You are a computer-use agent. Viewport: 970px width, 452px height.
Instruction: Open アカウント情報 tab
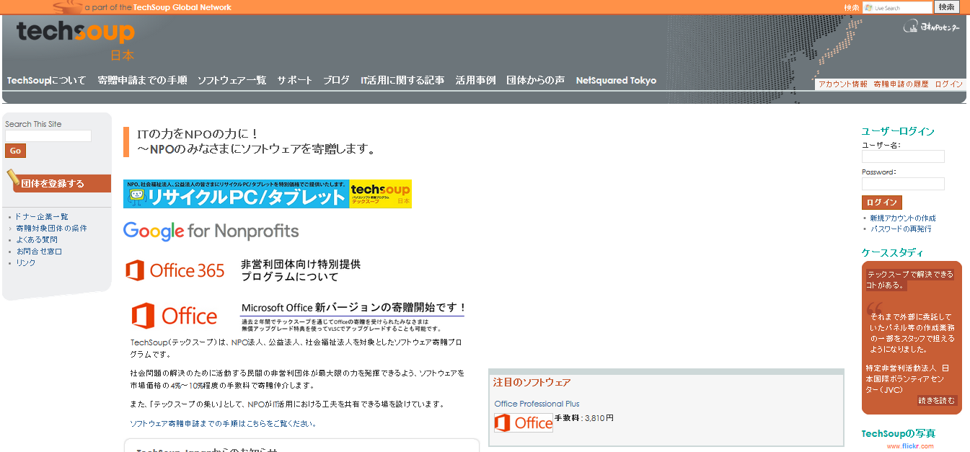pos(842,84)
